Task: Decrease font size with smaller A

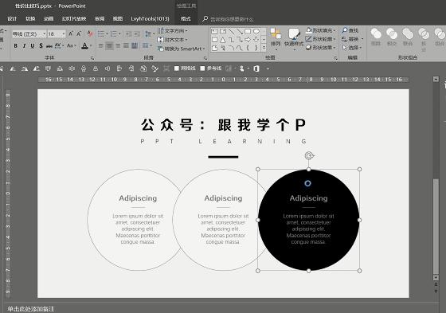Action: [79, 34]
